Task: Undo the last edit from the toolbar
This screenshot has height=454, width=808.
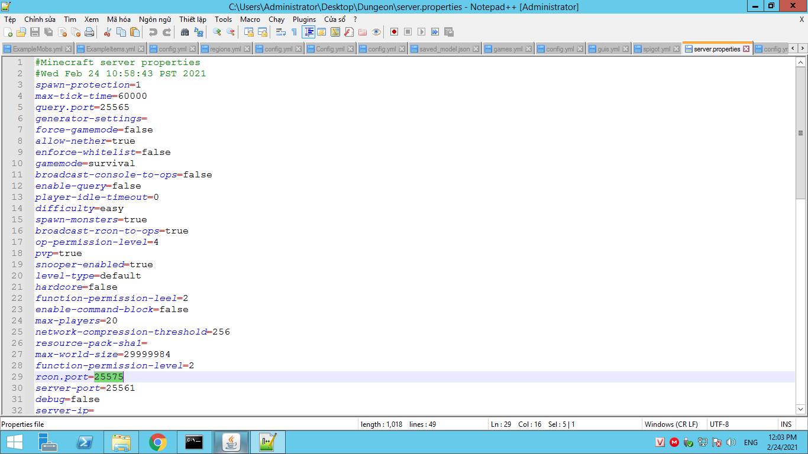Action: click(153, 32)
